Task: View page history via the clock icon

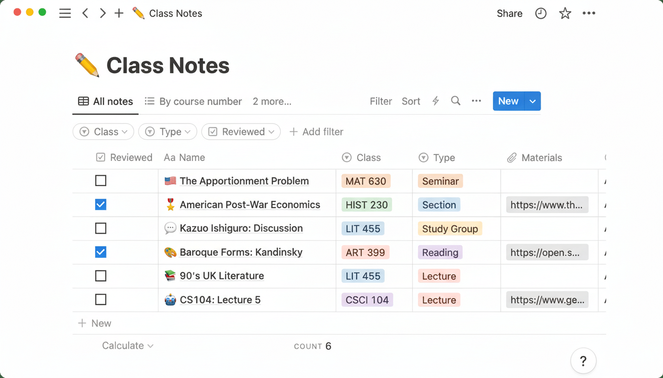Action: pyautogui.click(x=540, y=13)
